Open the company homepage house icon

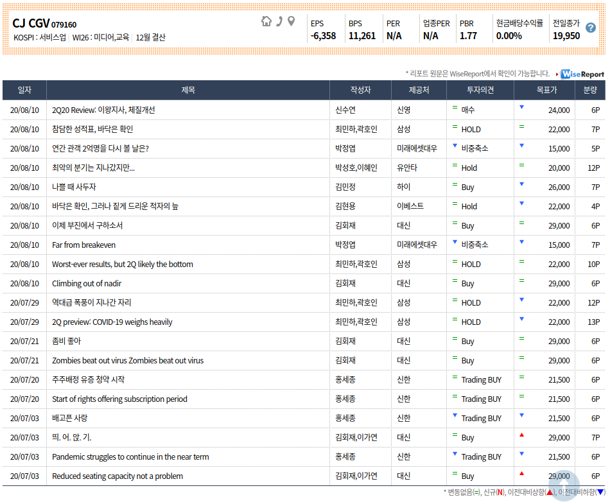coord(266,21)
